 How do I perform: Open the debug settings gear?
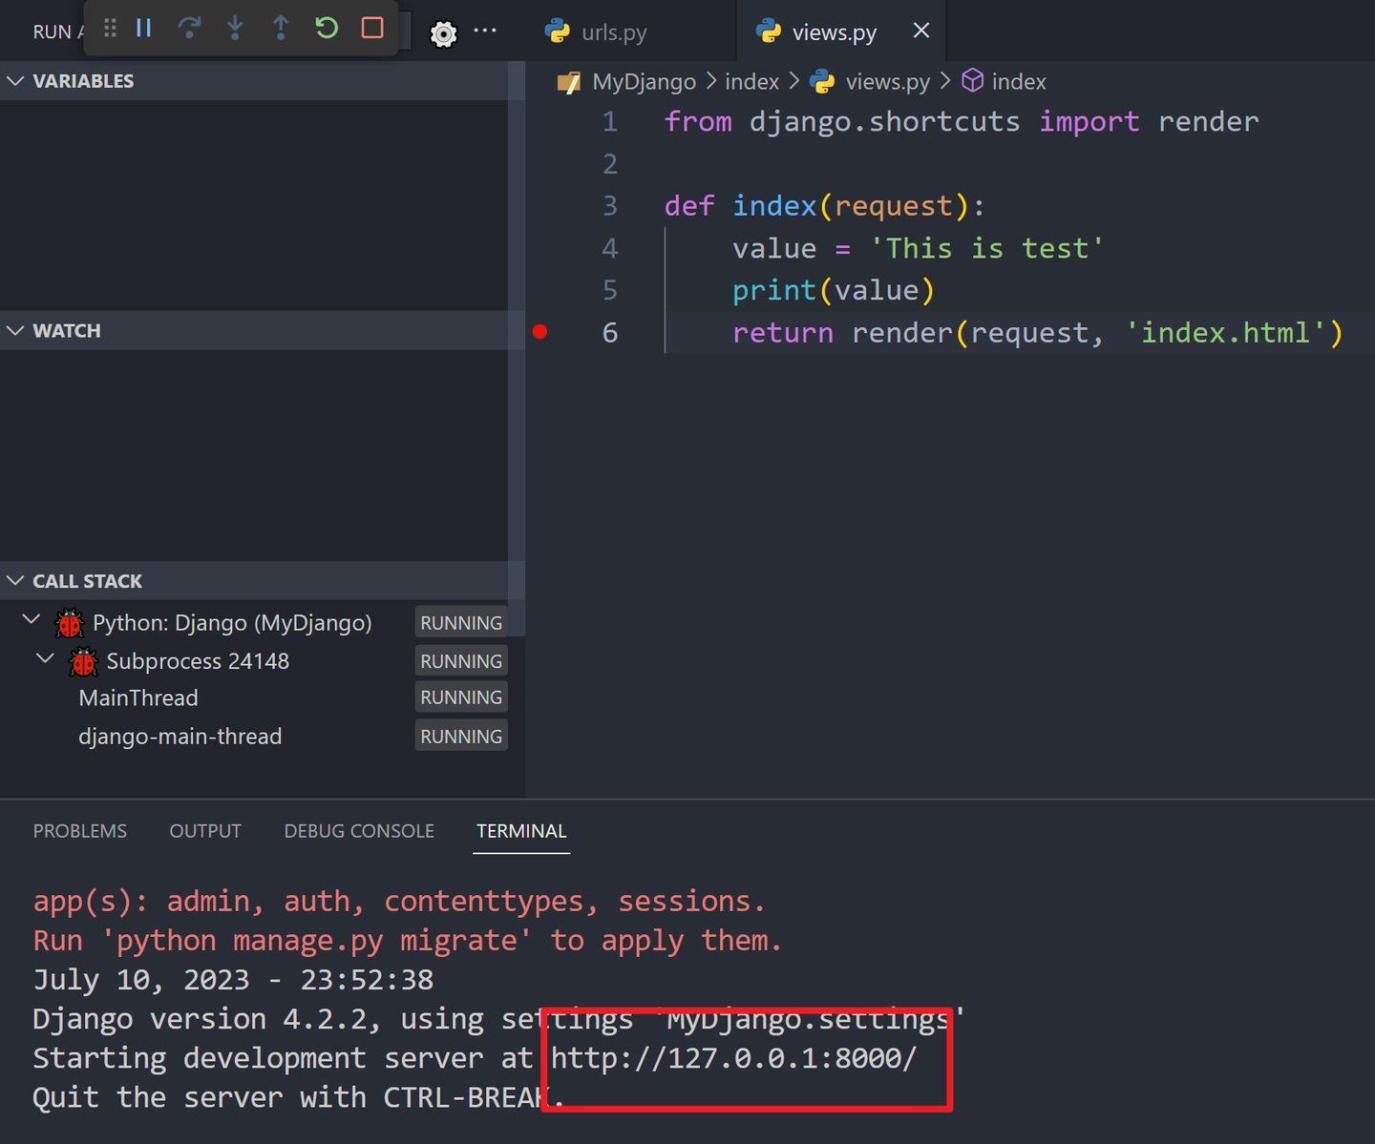click(x=443, y=31)
